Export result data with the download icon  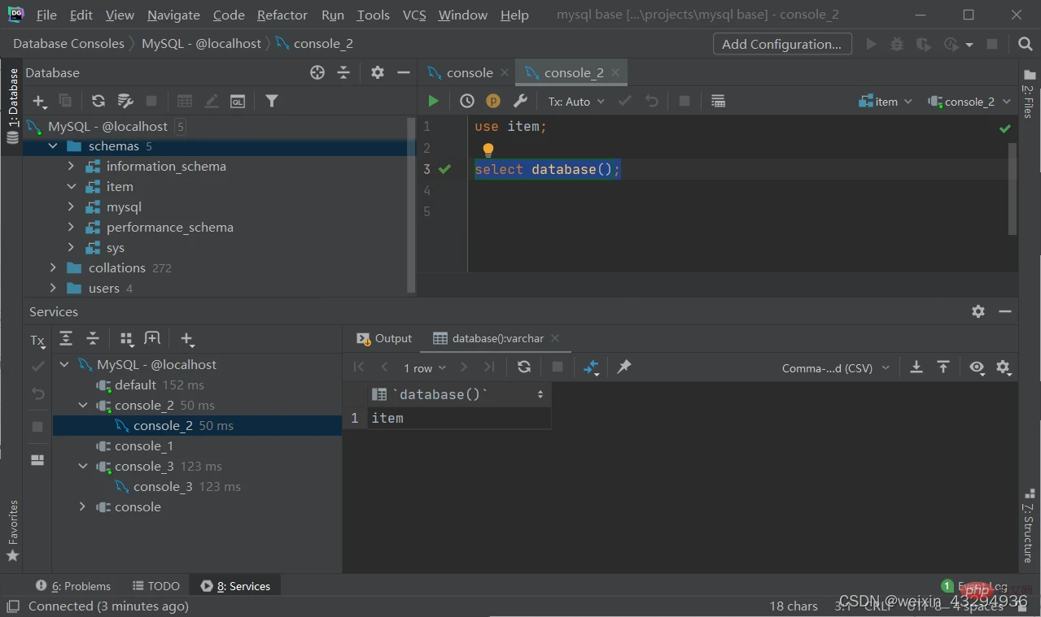(x=916, y=367)
